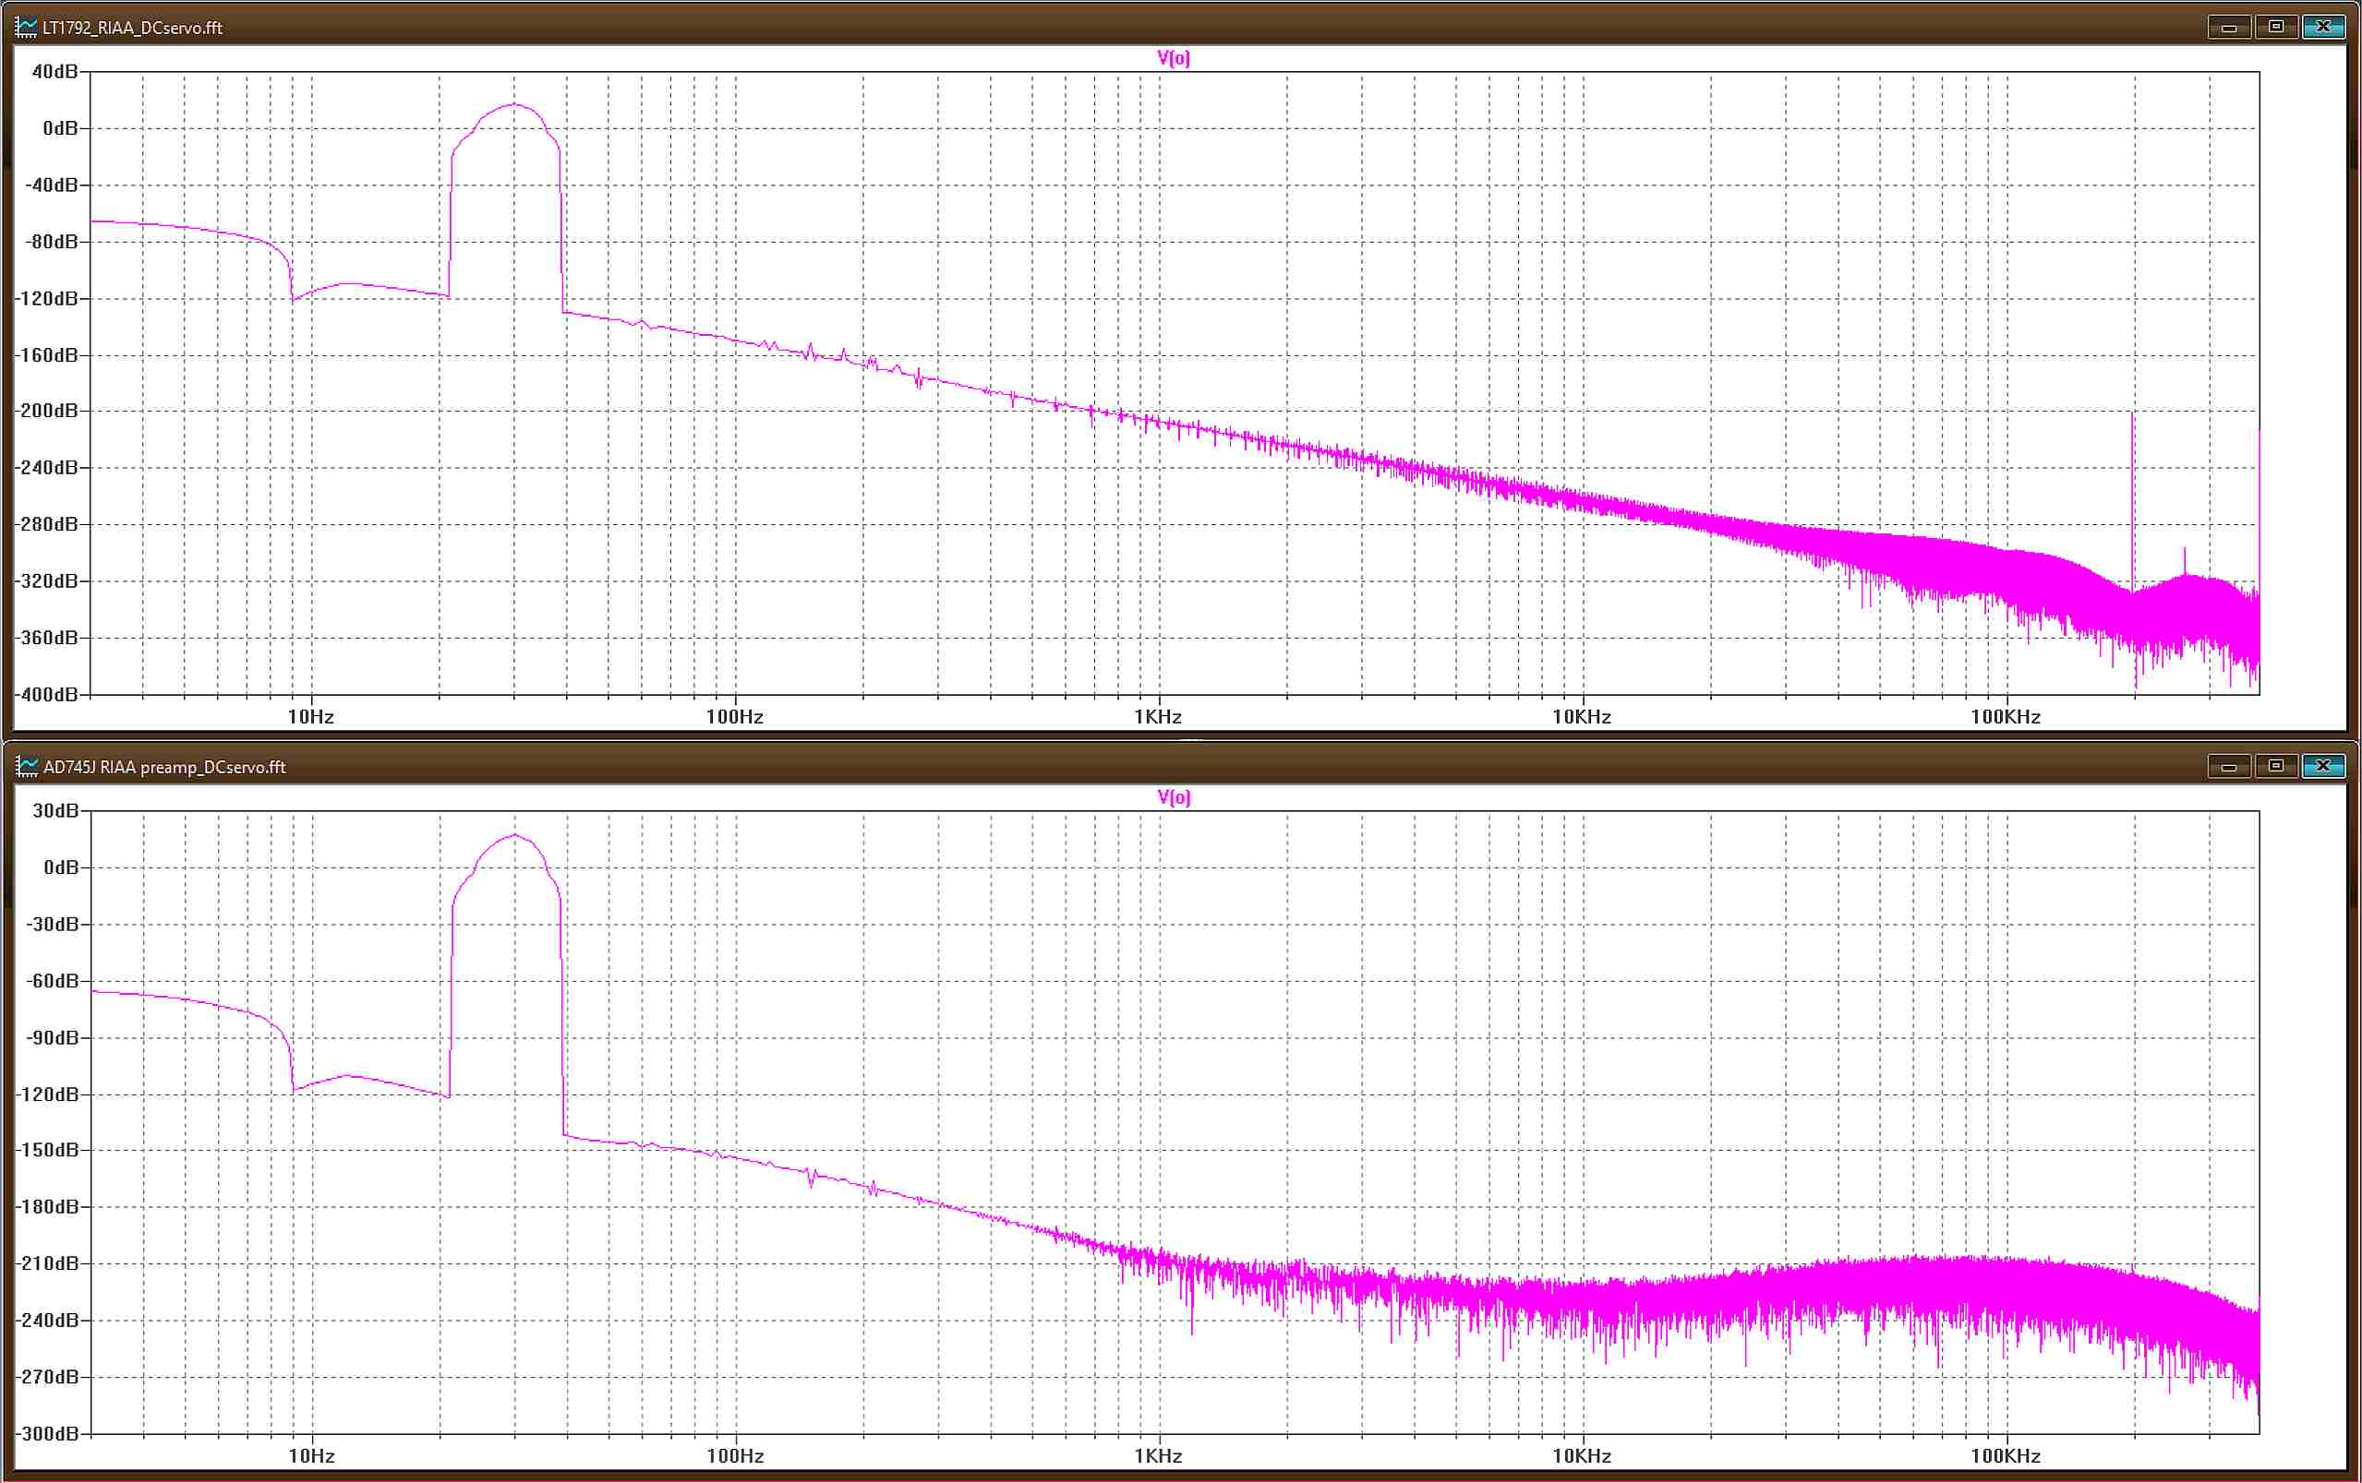Minimize the AD745J RIAA preamp window
This screenshot has height=1483, width=2362.
point(2229,767)
